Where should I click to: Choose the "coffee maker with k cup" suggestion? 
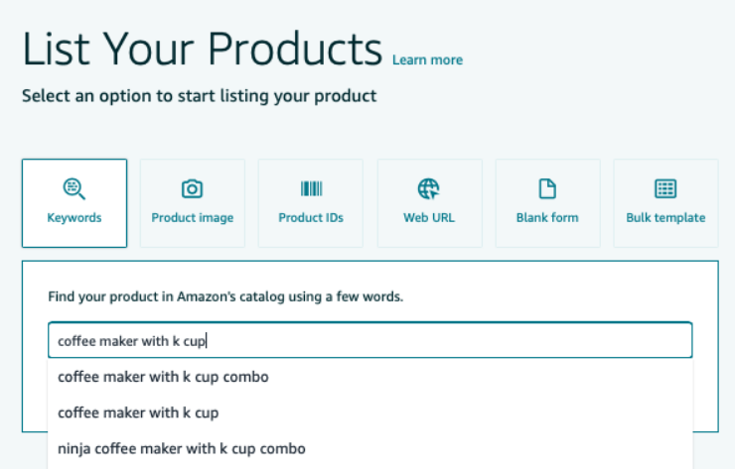138,412
